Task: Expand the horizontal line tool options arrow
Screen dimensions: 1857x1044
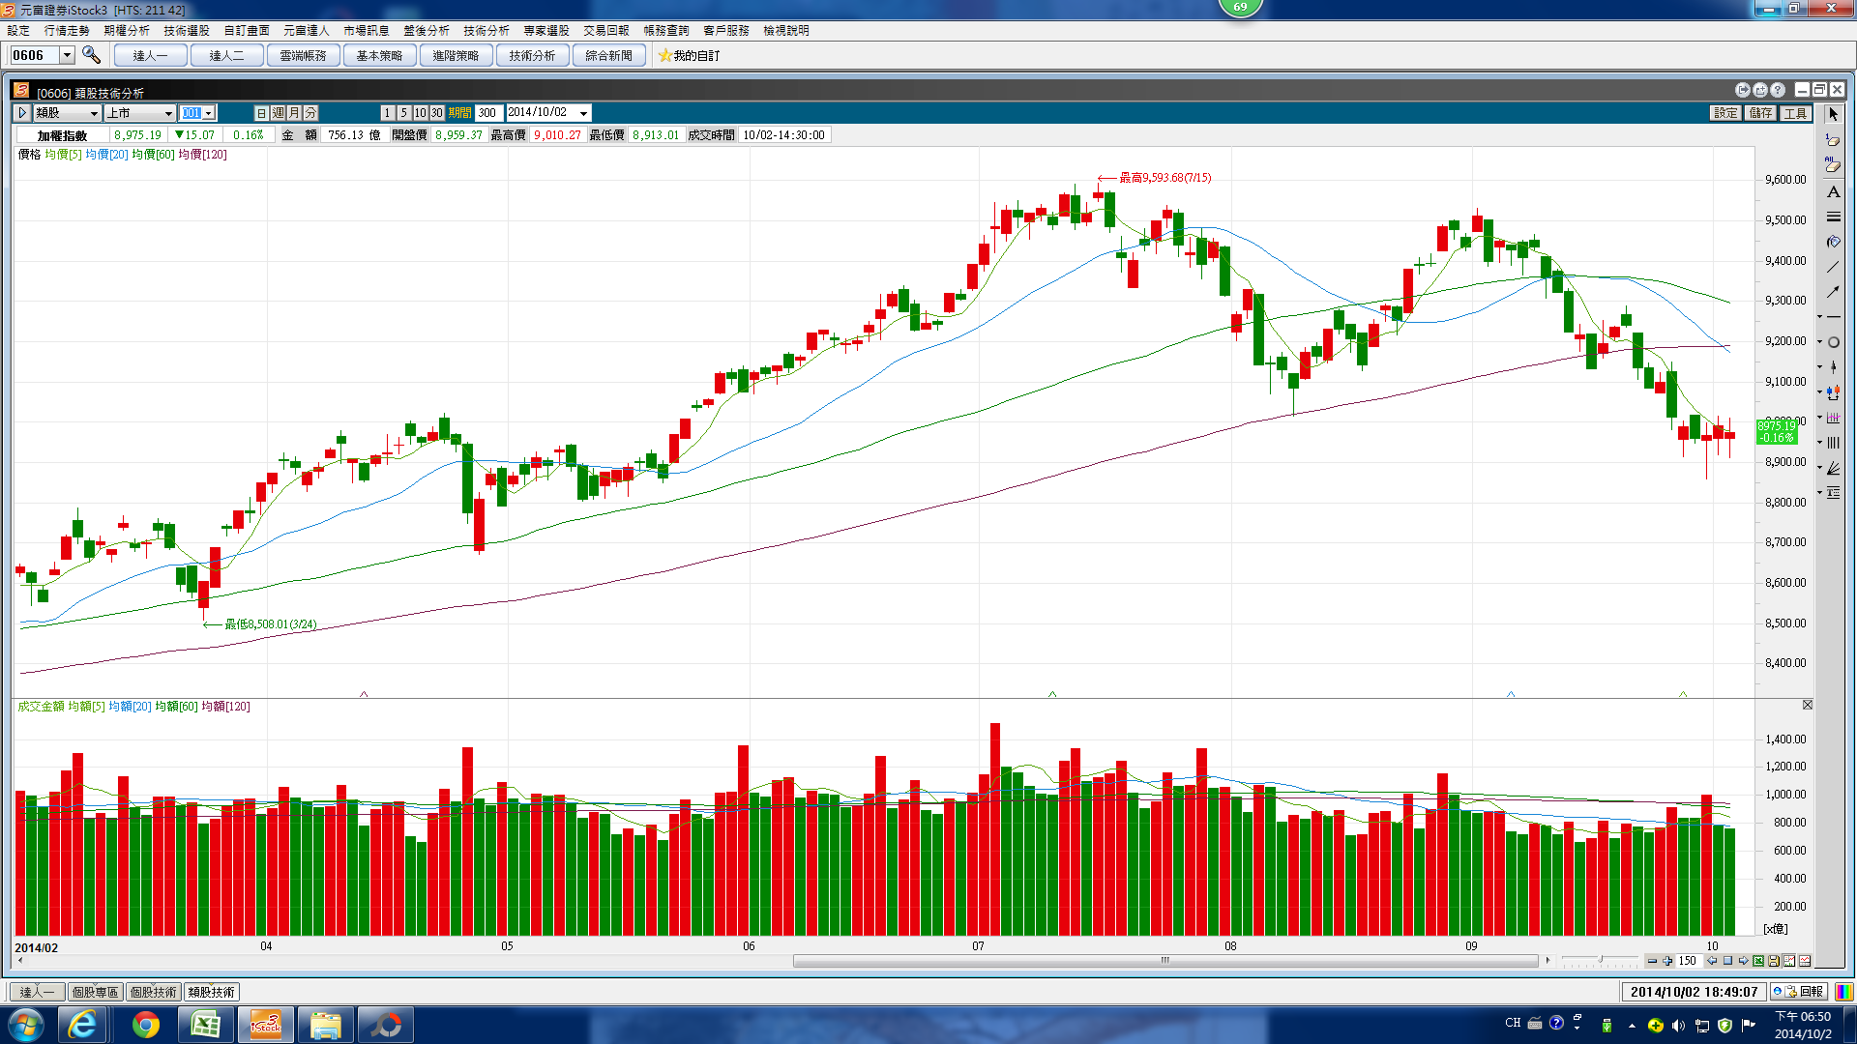Action: [1820, 317]
